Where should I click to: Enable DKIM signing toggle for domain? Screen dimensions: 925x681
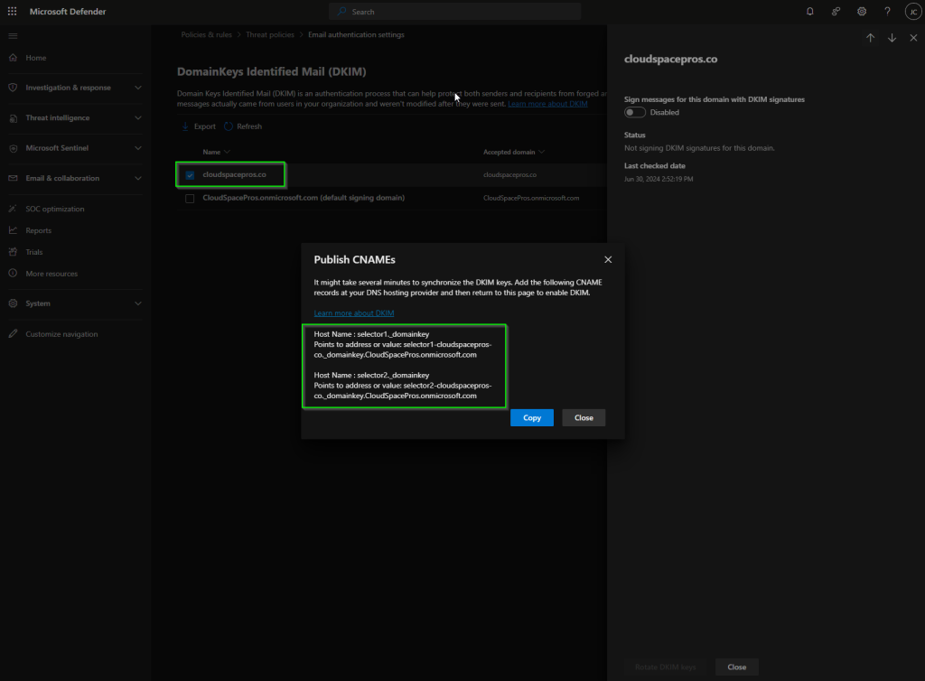[x=635, y=113]
